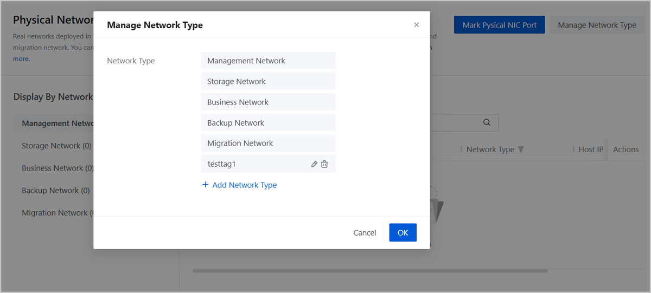Click the Management Network type entry

tap(268, 61)
